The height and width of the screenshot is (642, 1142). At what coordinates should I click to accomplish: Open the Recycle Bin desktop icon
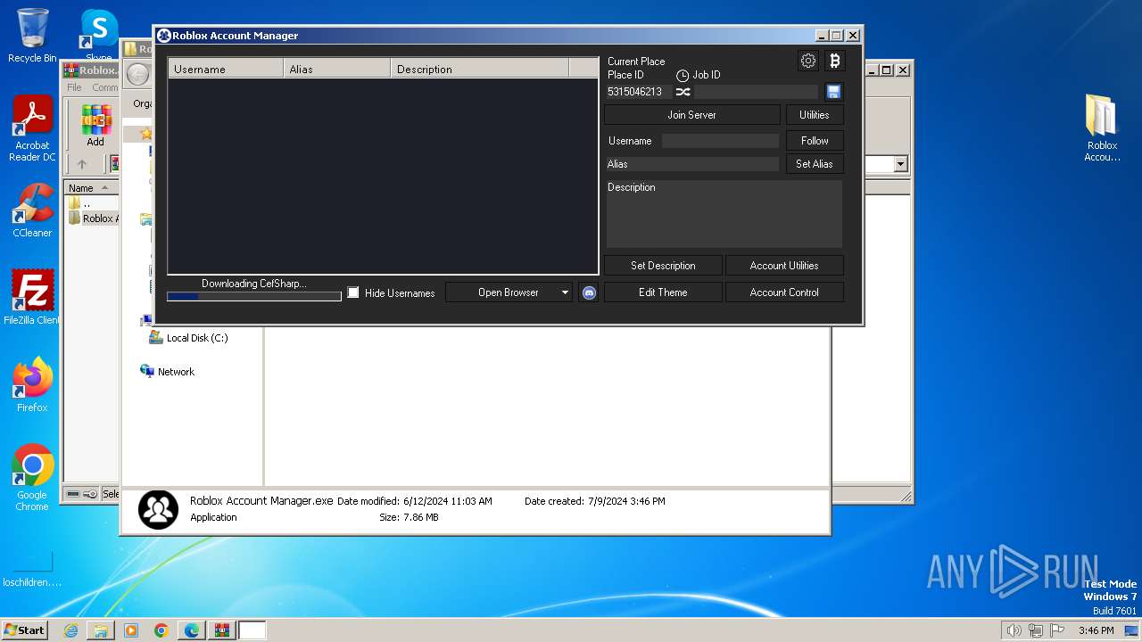[32, 36]
